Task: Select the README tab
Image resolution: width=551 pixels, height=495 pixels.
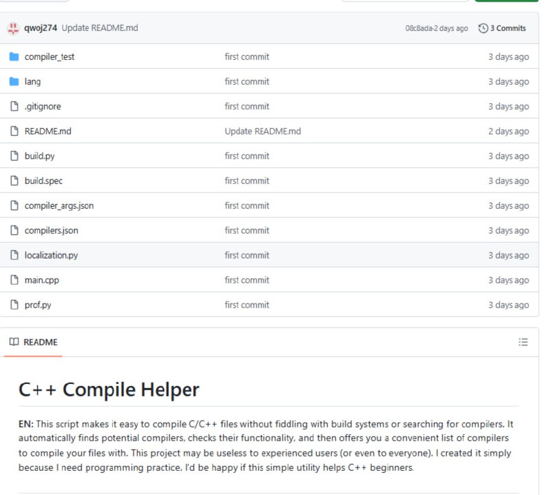Action: [33, 342]
